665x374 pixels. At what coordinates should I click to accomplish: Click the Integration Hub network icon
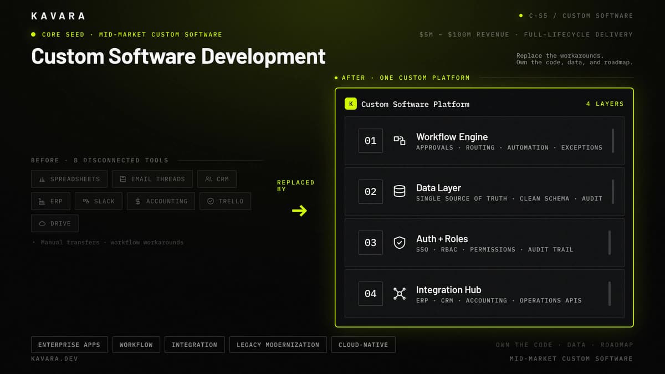(400, 294)
